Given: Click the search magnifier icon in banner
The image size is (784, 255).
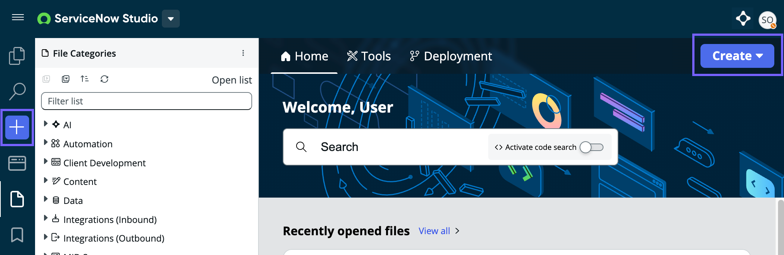Looking at the screenshot, I should click(x=301, y=147).
